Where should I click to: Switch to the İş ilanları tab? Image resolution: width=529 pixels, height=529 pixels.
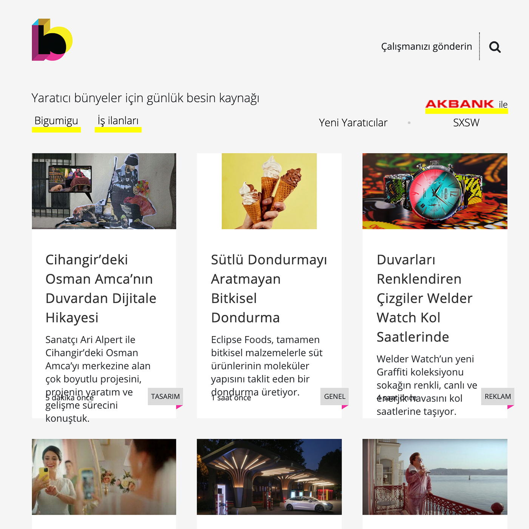[x=118, y=121]
